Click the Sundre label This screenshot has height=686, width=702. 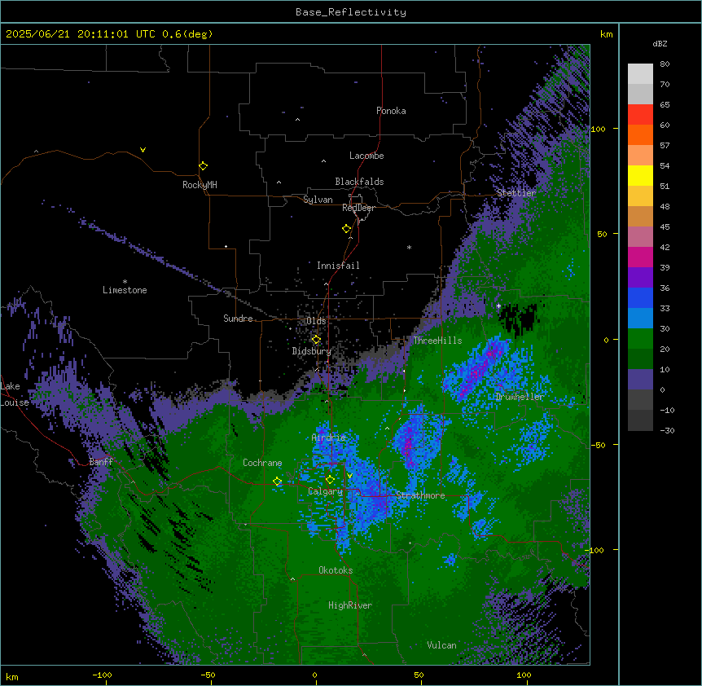[238, 319]
